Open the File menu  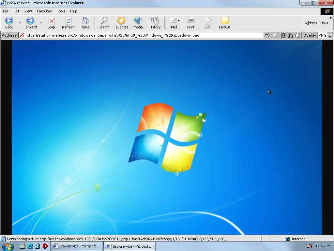pos(6,11)
